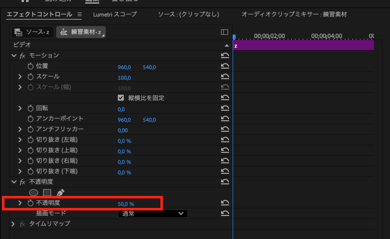
Task: Toggle the モーション fx effect on/off
Action: pos(23,56)
